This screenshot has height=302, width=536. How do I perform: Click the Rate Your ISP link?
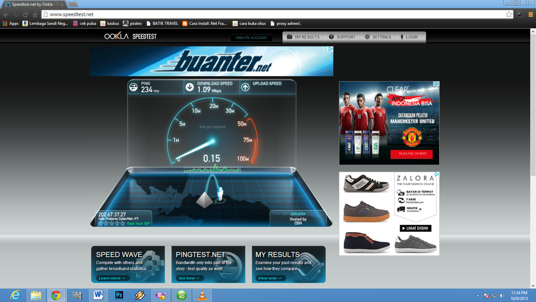[x=138, y=224]
